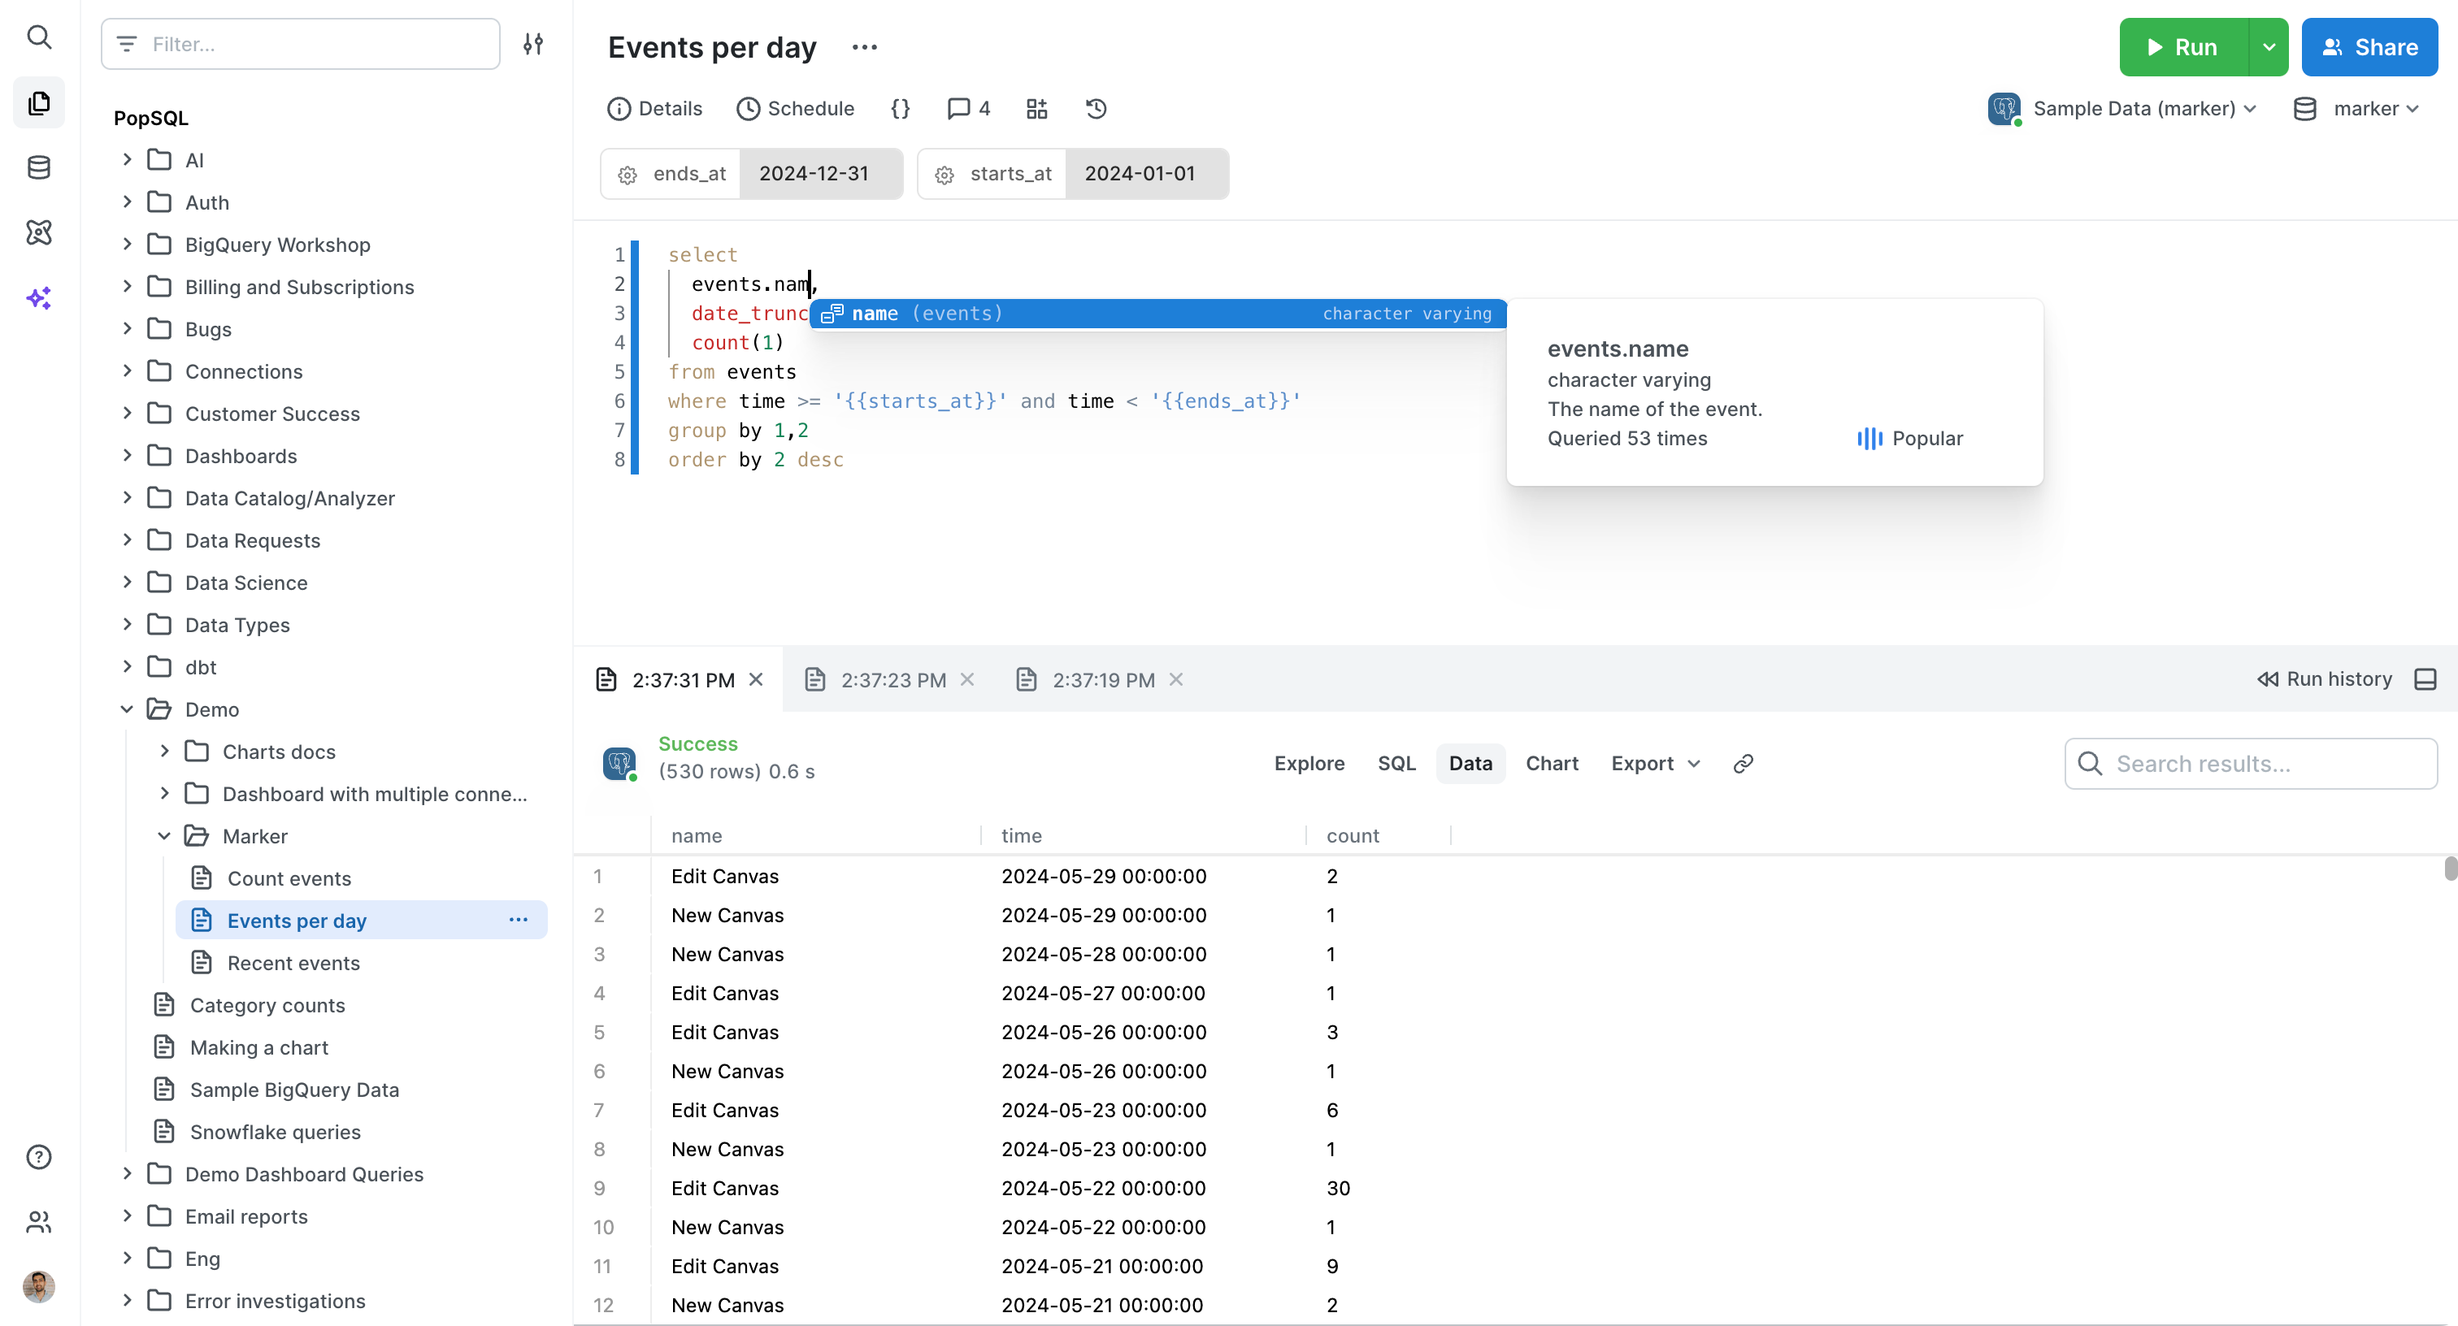Click the copy link icon beside Export
The image size is (2458, 1326).
click(x=1744, y=763)
